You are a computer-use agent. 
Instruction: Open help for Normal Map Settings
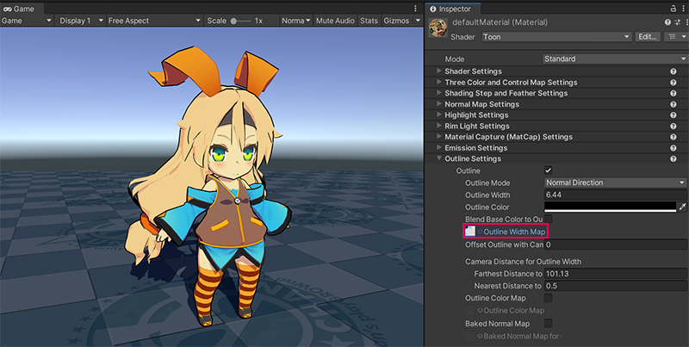(673, 104)
